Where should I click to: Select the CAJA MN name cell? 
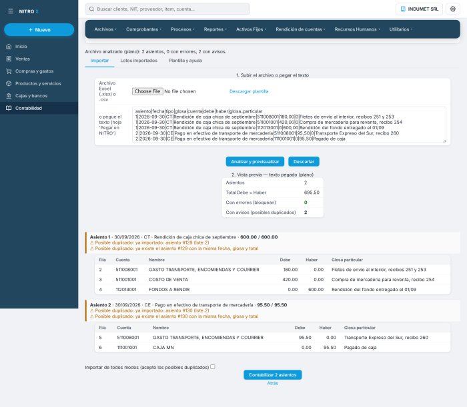click(x=163, y=348)
